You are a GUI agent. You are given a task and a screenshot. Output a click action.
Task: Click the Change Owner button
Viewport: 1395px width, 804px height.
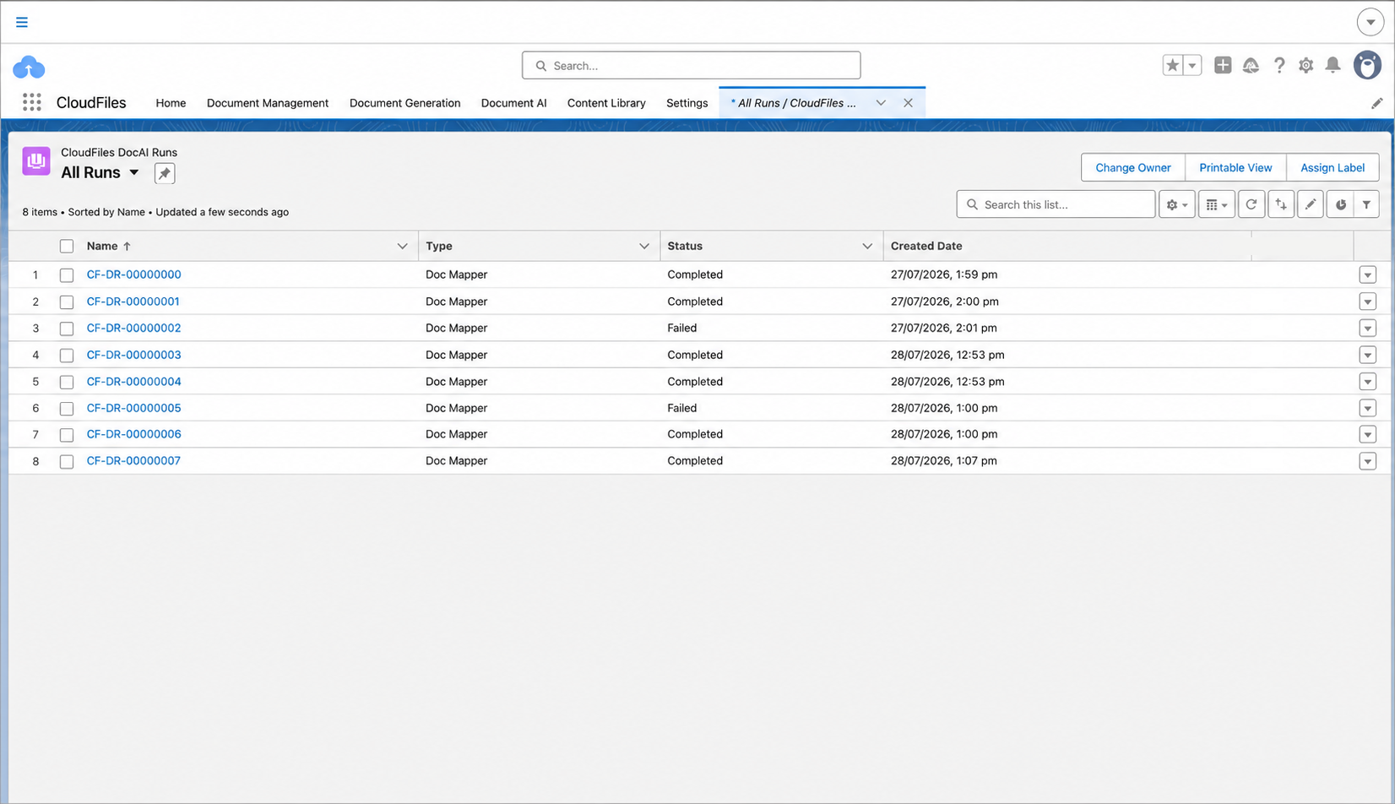[1133, 167]
